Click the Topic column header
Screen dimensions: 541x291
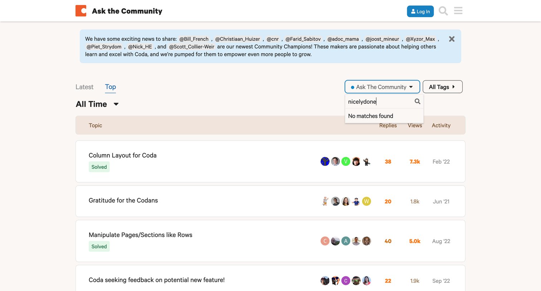(96, 125)
